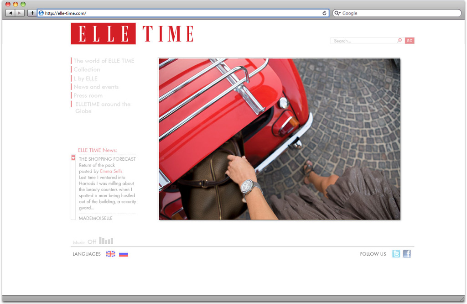Click the heart icon beside THE SHOPPING FORECAST
Viewport: 467px width, 304px height.
tap(73, 157)
